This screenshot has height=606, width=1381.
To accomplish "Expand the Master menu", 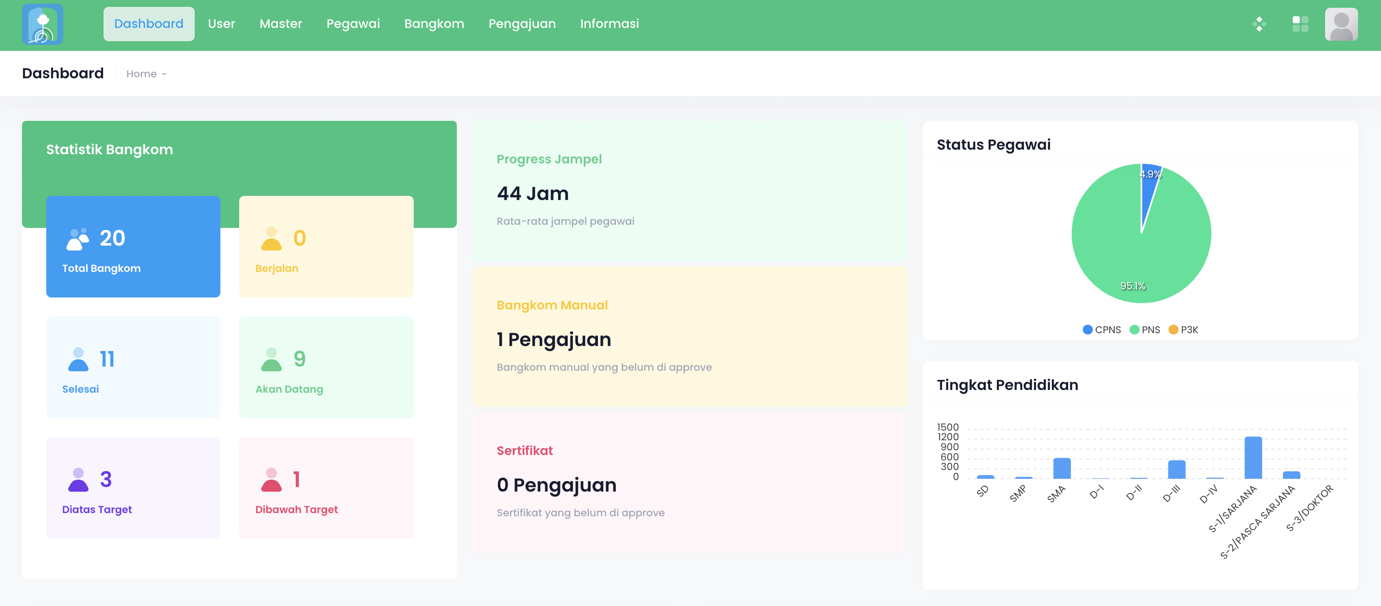I will 280,24.
